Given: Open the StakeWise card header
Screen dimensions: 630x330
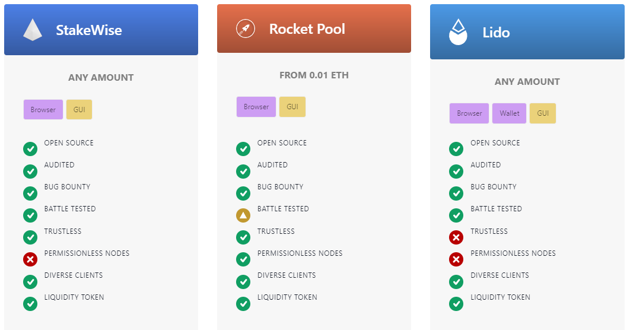Looking at the screenshot, I should [101, 30].
